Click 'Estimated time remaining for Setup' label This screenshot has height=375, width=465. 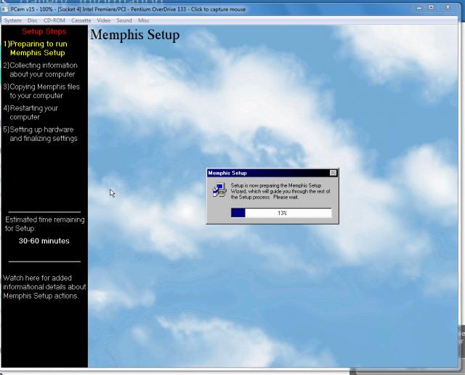(45, 224)
